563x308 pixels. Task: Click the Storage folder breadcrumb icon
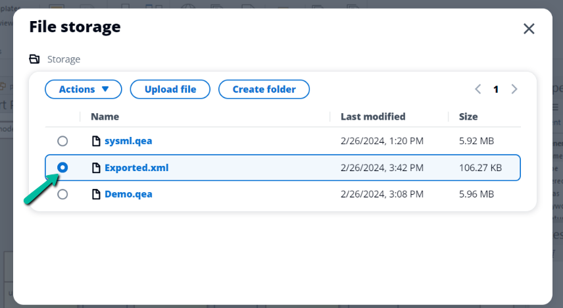[34, 59]
